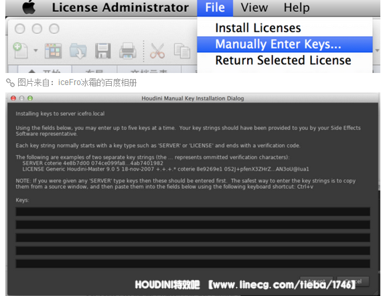Screen dimensions: 381x296
Task: Click the new document icon
Action: click(20, 50)
